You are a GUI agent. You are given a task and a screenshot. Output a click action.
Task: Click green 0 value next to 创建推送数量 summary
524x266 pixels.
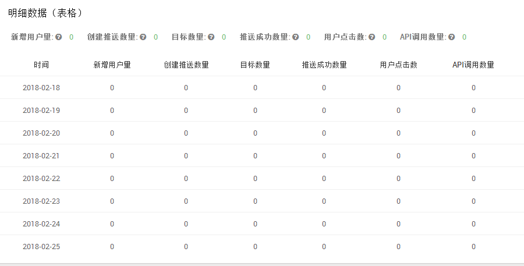pos(155,37)
